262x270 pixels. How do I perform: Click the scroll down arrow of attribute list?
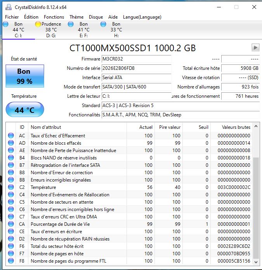pos(256,262)
